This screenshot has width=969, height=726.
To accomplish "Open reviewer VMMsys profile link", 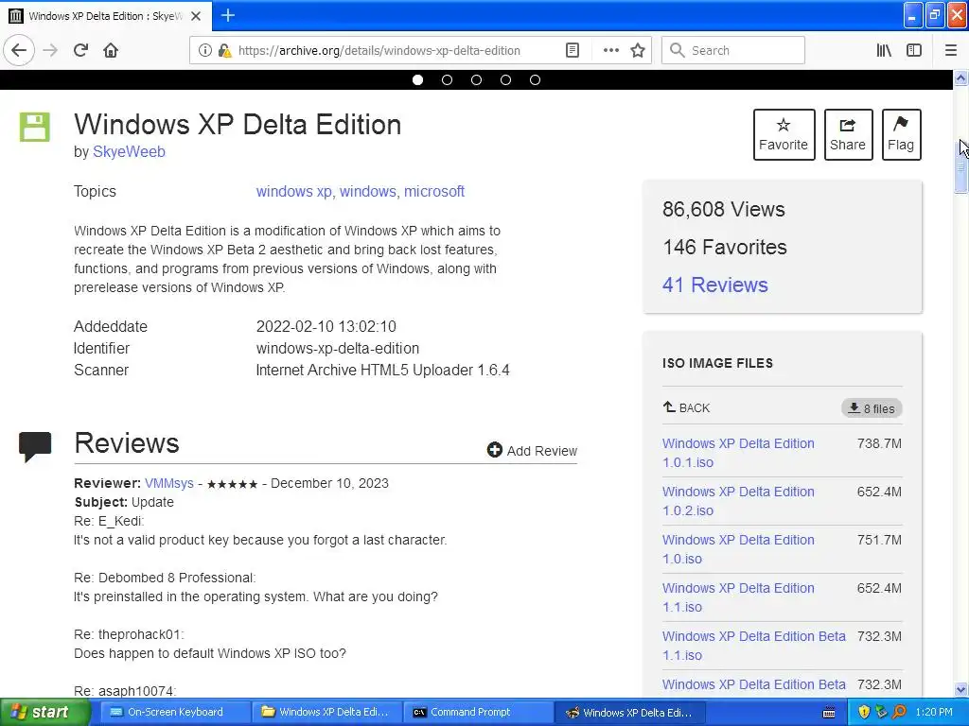I will (x=168, y=483).
